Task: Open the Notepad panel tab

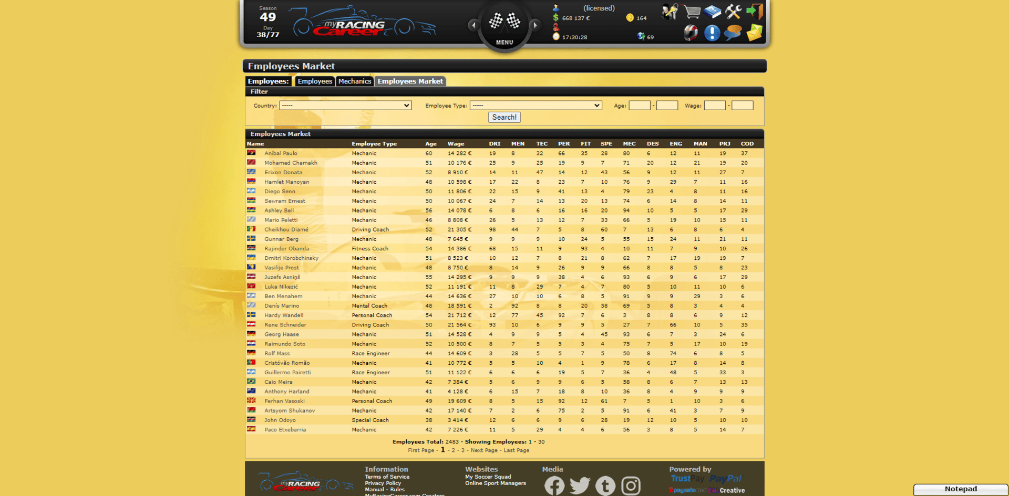Action: pos(961,489)
